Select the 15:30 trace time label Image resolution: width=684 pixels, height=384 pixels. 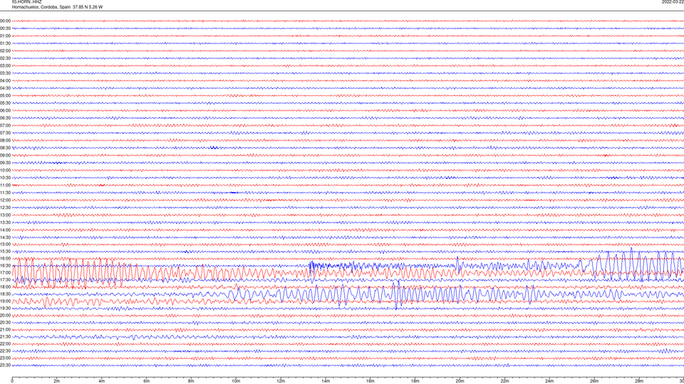5,251
